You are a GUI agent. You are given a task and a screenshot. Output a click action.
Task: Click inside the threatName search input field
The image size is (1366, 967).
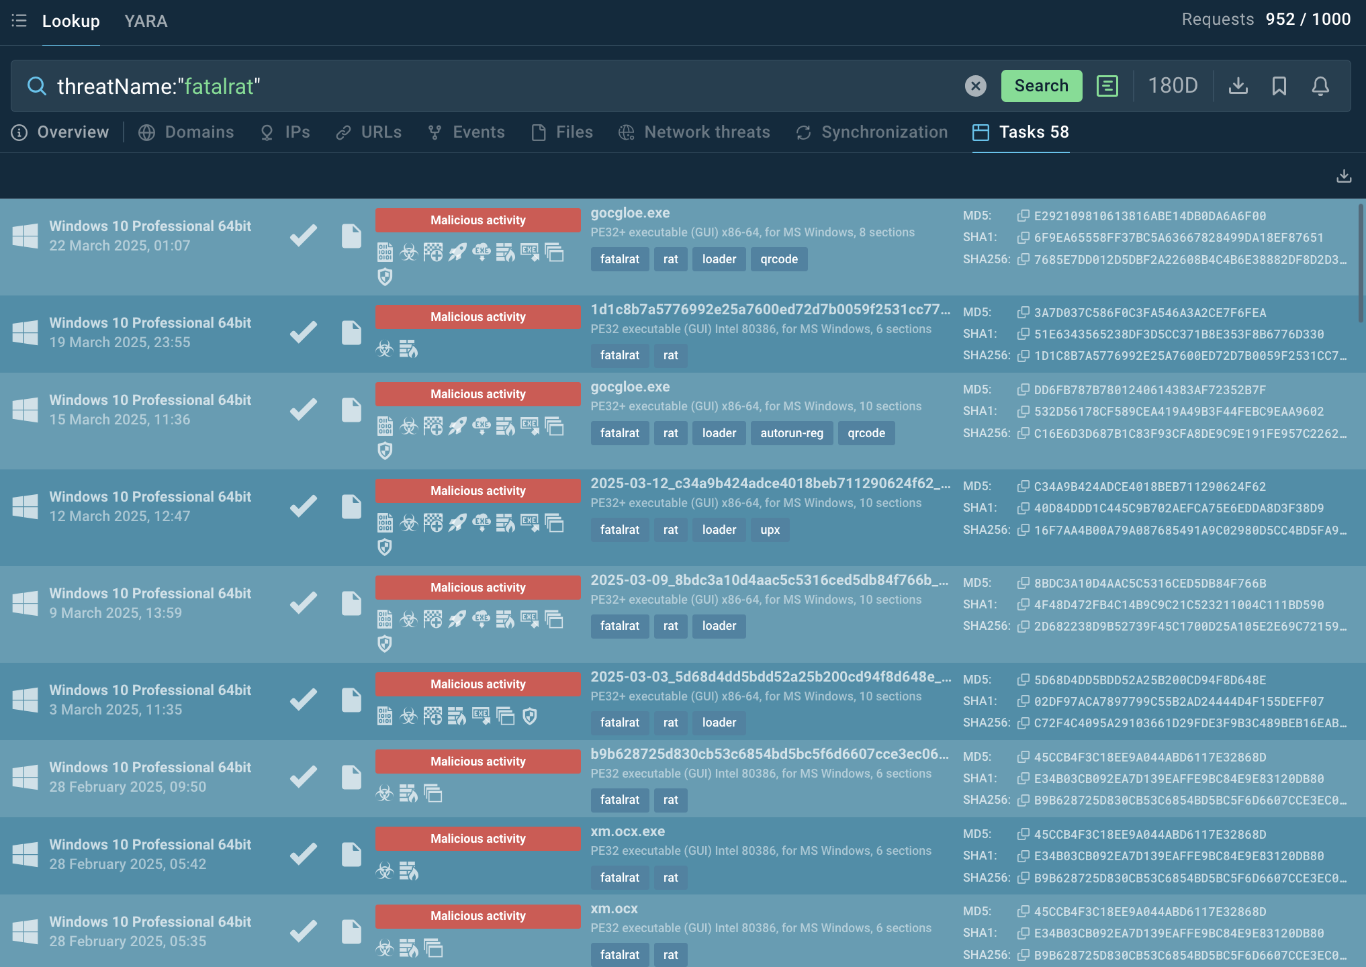[504, 86]
